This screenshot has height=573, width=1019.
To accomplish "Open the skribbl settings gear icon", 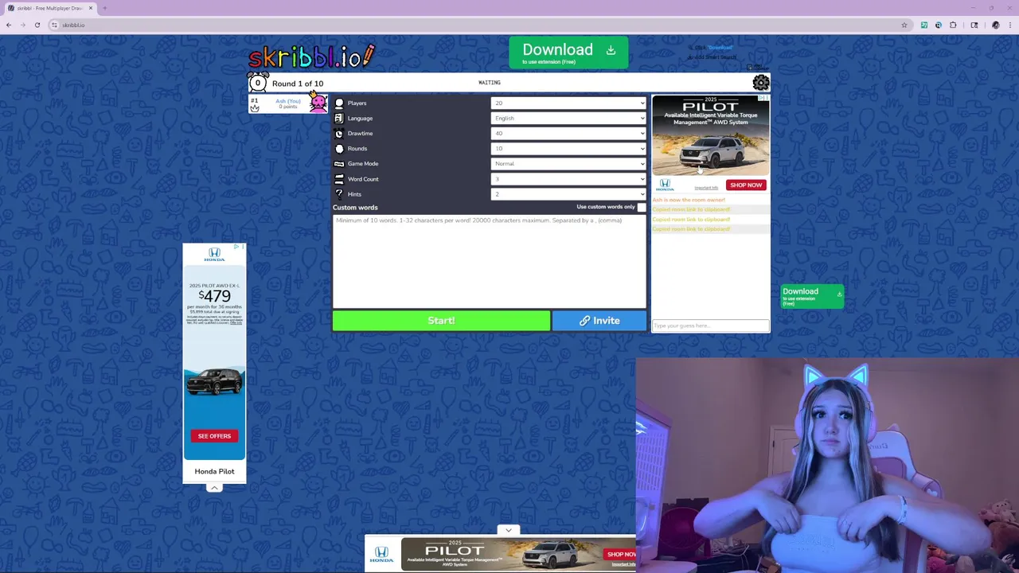I will 761,82.
